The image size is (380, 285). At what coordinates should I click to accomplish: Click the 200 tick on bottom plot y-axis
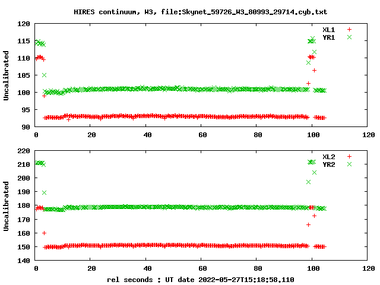click(24, 178)
